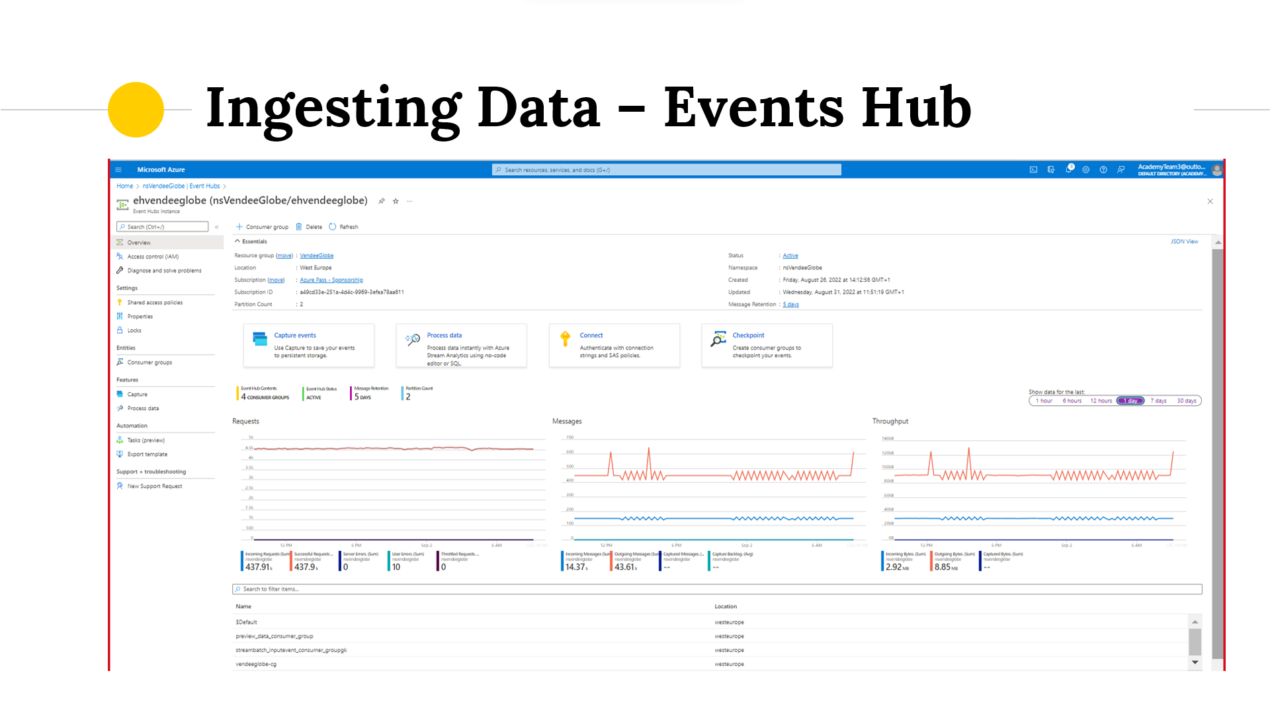Select the vendeeglobe-cg row
This screenshot has width=1270, height=714.
(x=710, y=664)
